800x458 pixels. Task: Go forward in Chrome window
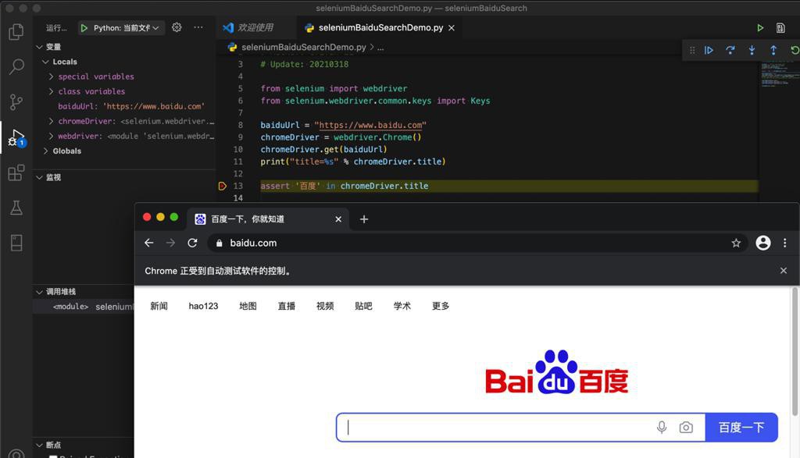pyautogui.click(x=170, y=243)
